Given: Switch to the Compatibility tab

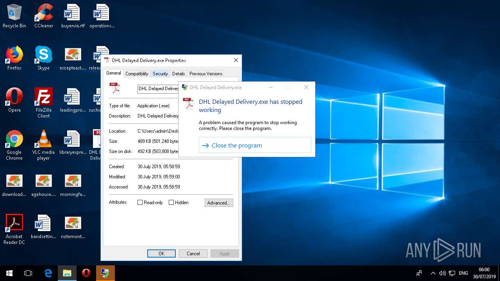Looking at the screenshot, I should tap(137, 73).
